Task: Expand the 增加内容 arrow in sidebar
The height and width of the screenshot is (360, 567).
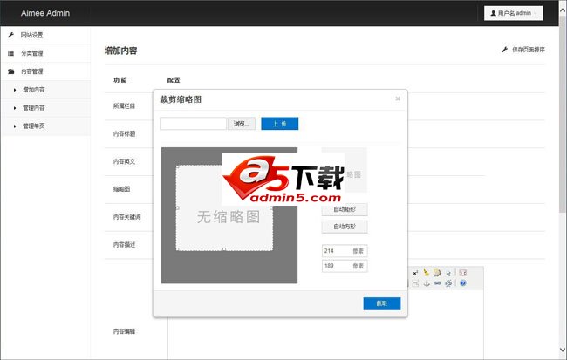Action: (x=15, y=90)
